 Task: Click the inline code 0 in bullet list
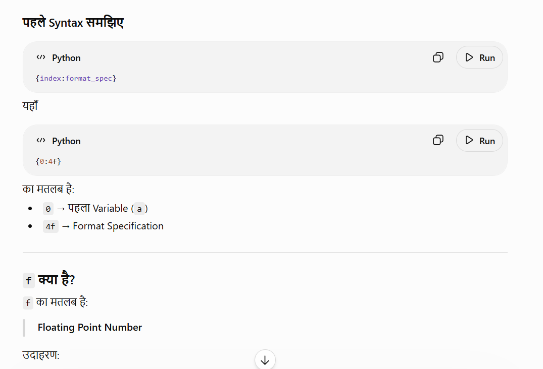48,209
